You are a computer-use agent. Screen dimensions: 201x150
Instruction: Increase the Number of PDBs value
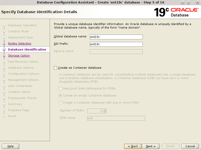click(104, 110)
